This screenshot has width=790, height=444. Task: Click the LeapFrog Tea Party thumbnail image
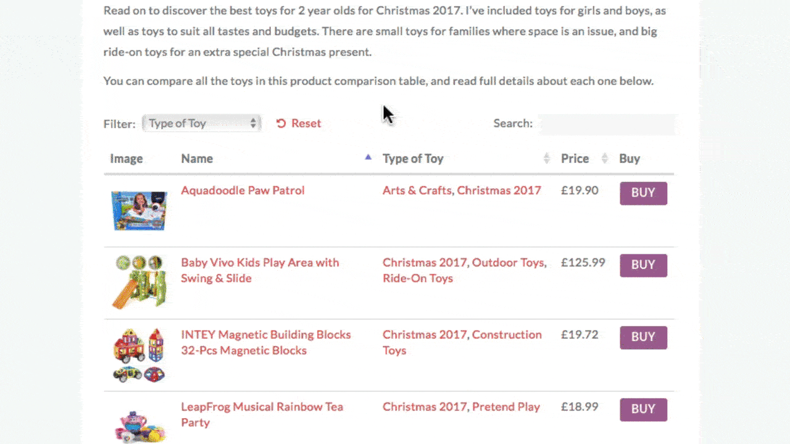click(x=139, y=424)
